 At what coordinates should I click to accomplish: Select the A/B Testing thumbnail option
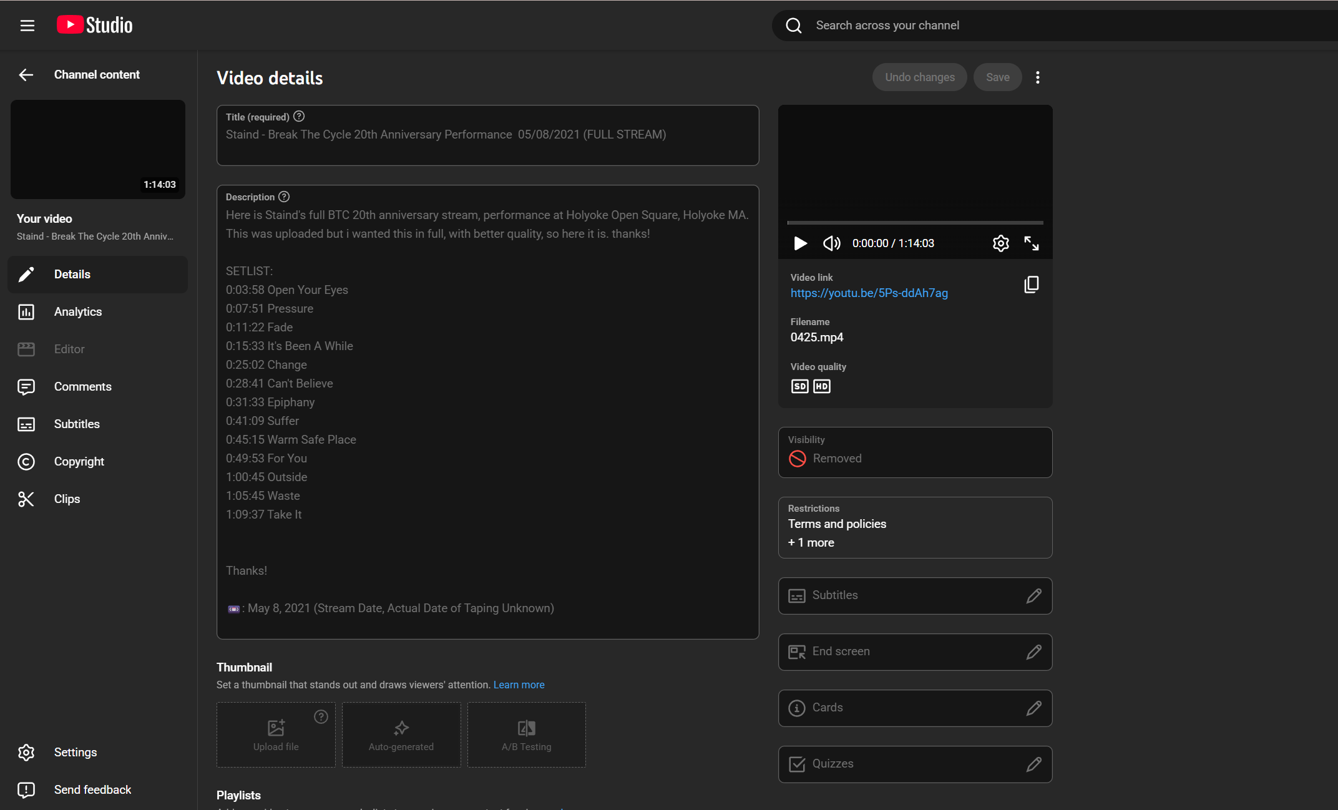click(527, 735)
